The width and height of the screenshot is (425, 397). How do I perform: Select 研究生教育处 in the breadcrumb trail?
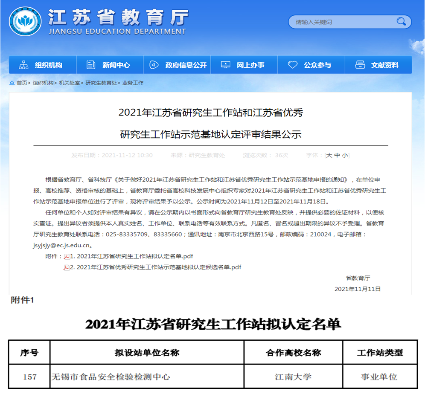click(x=101, y=83)
